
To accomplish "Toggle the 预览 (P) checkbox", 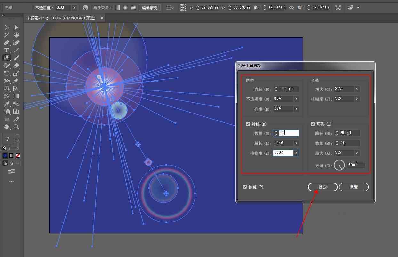I will coord(245,187).
